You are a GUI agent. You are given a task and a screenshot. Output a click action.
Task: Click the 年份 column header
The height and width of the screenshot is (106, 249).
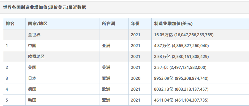(135, 24)
